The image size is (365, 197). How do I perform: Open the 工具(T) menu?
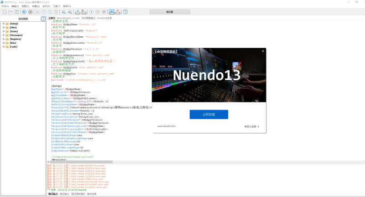click(x=57, y=6)
